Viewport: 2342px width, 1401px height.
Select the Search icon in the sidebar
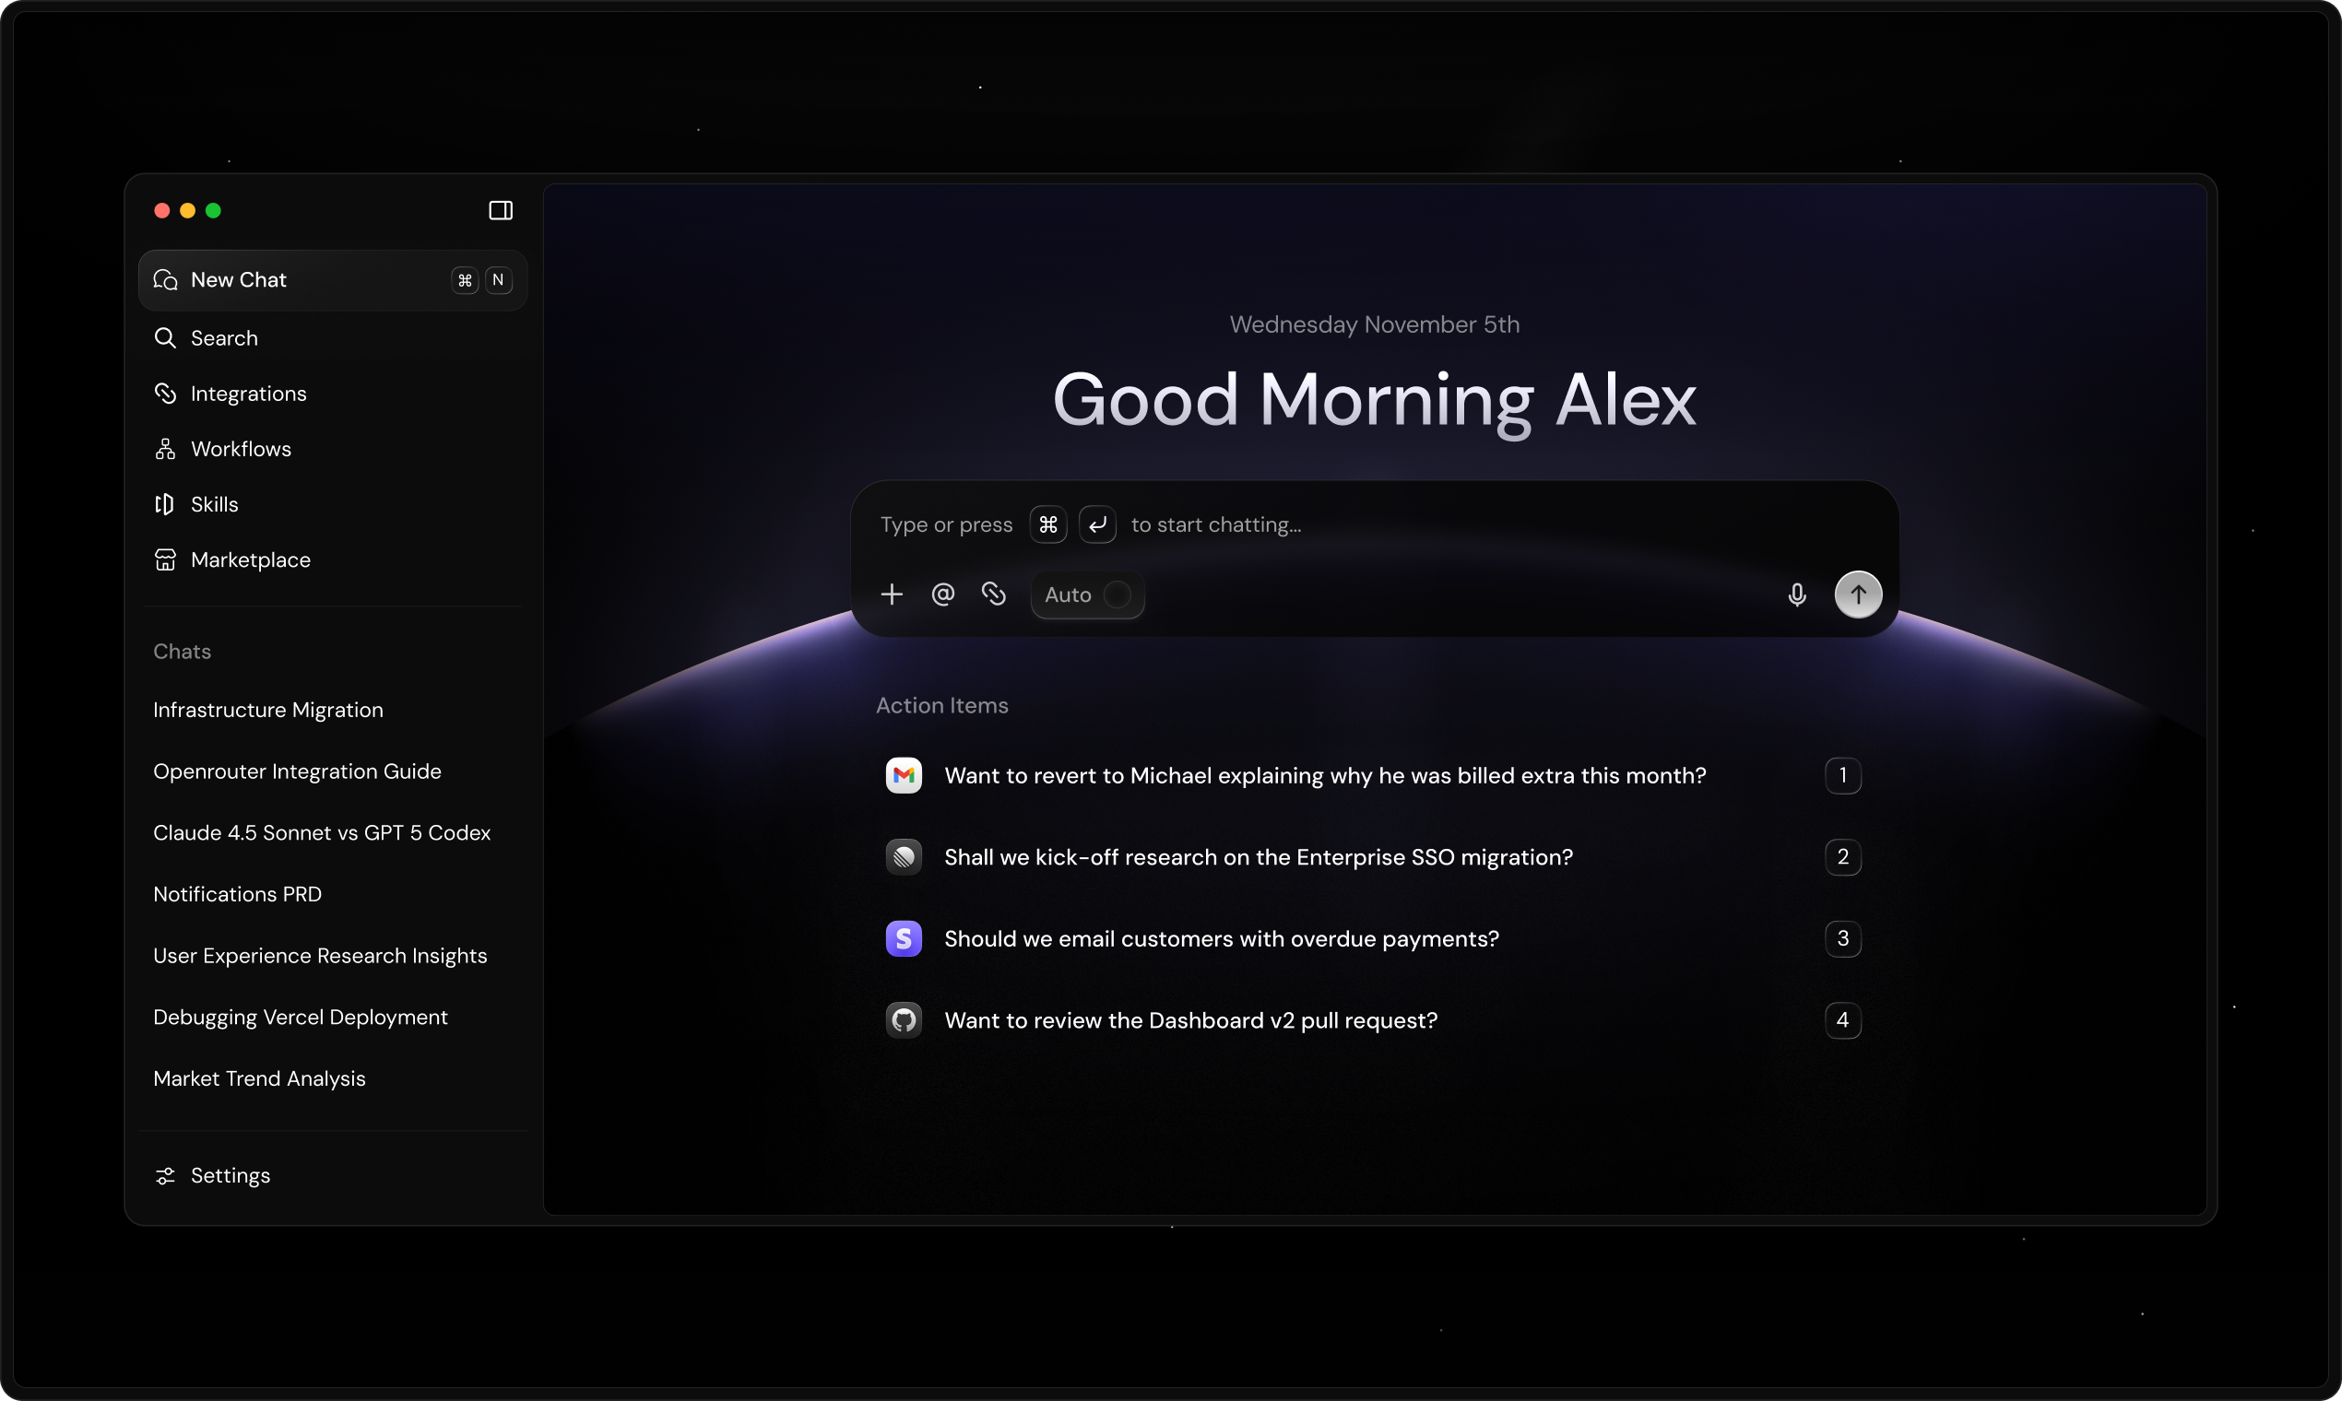(223, 338)
